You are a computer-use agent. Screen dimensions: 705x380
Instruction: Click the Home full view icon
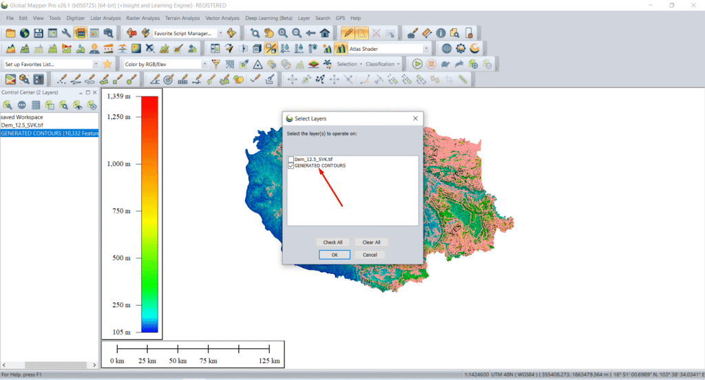tap(325, 33)
